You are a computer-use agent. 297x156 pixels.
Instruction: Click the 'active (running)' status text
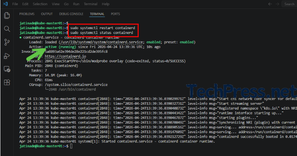coord(60,47)
